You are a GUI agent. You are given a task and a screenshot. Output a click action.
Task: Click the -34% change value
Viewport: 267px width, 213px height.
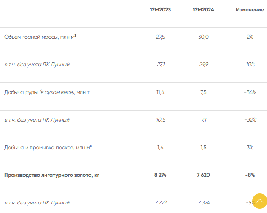pos(250,92)
